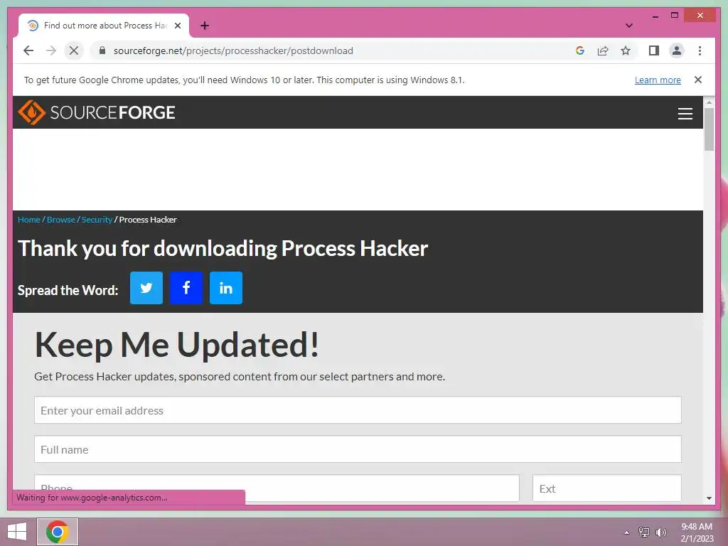Share the page on LinkedIn
This screenshot has height=546, width=728.
coord(226,288)
